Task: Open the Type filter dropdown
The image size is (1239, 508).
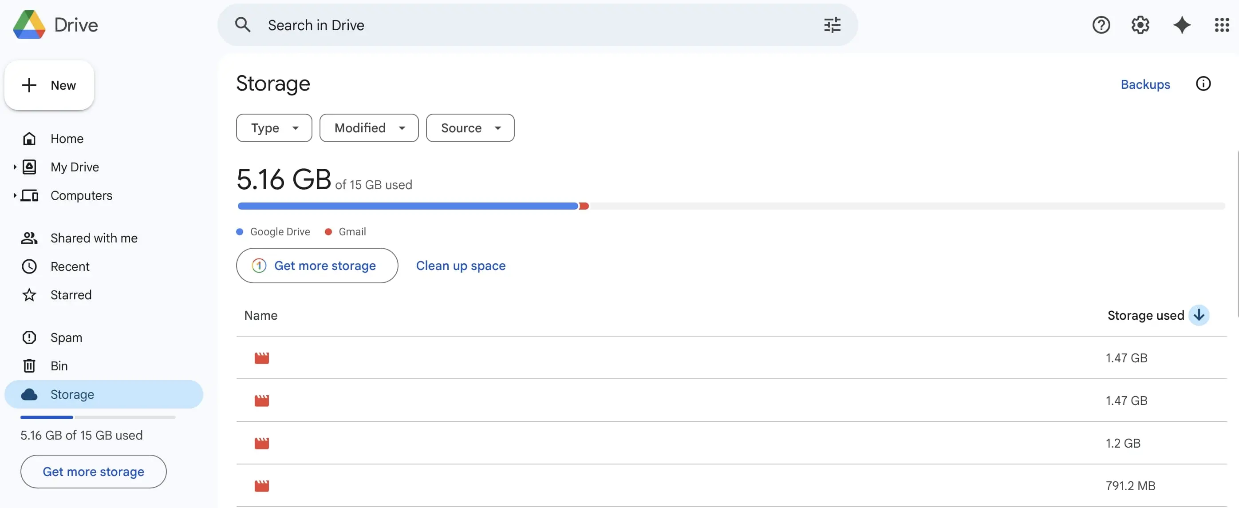Action: [x=274, y=127]
